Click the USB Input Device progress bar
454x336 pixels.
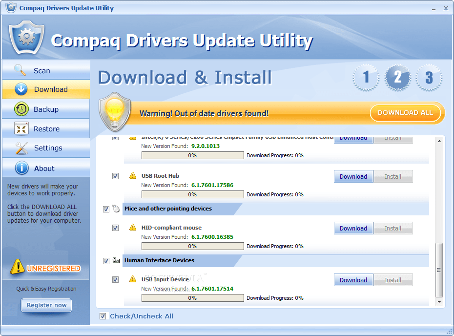192,298
